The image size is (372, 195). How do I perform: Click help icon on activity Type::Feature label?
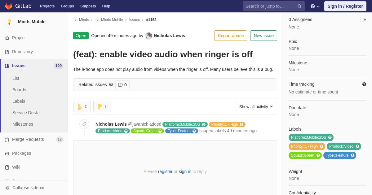[x=194, y=131]
